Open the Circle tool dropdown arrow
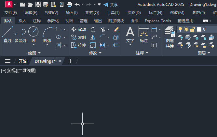This screenshot has height=137, width=217. 34,45
